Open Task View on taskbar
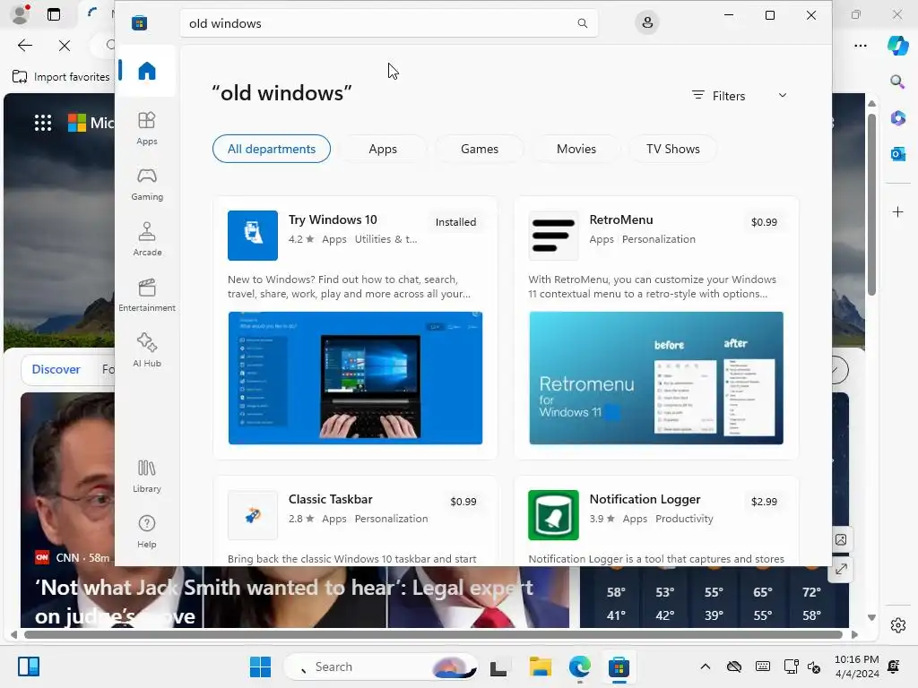918x688 pixels. [498, 666]
